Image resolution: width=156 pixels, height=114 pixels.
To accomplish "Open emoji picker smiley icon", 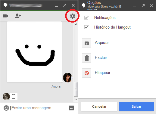I will click(x=6, y=108).
